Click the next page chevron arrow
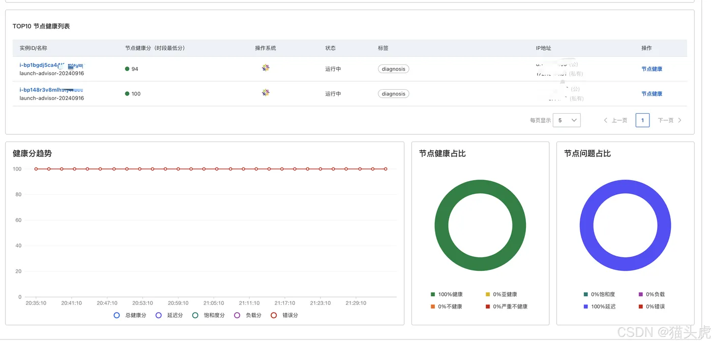Image resolution: width=712 pixels, height=344 pixels. point(679,120)
